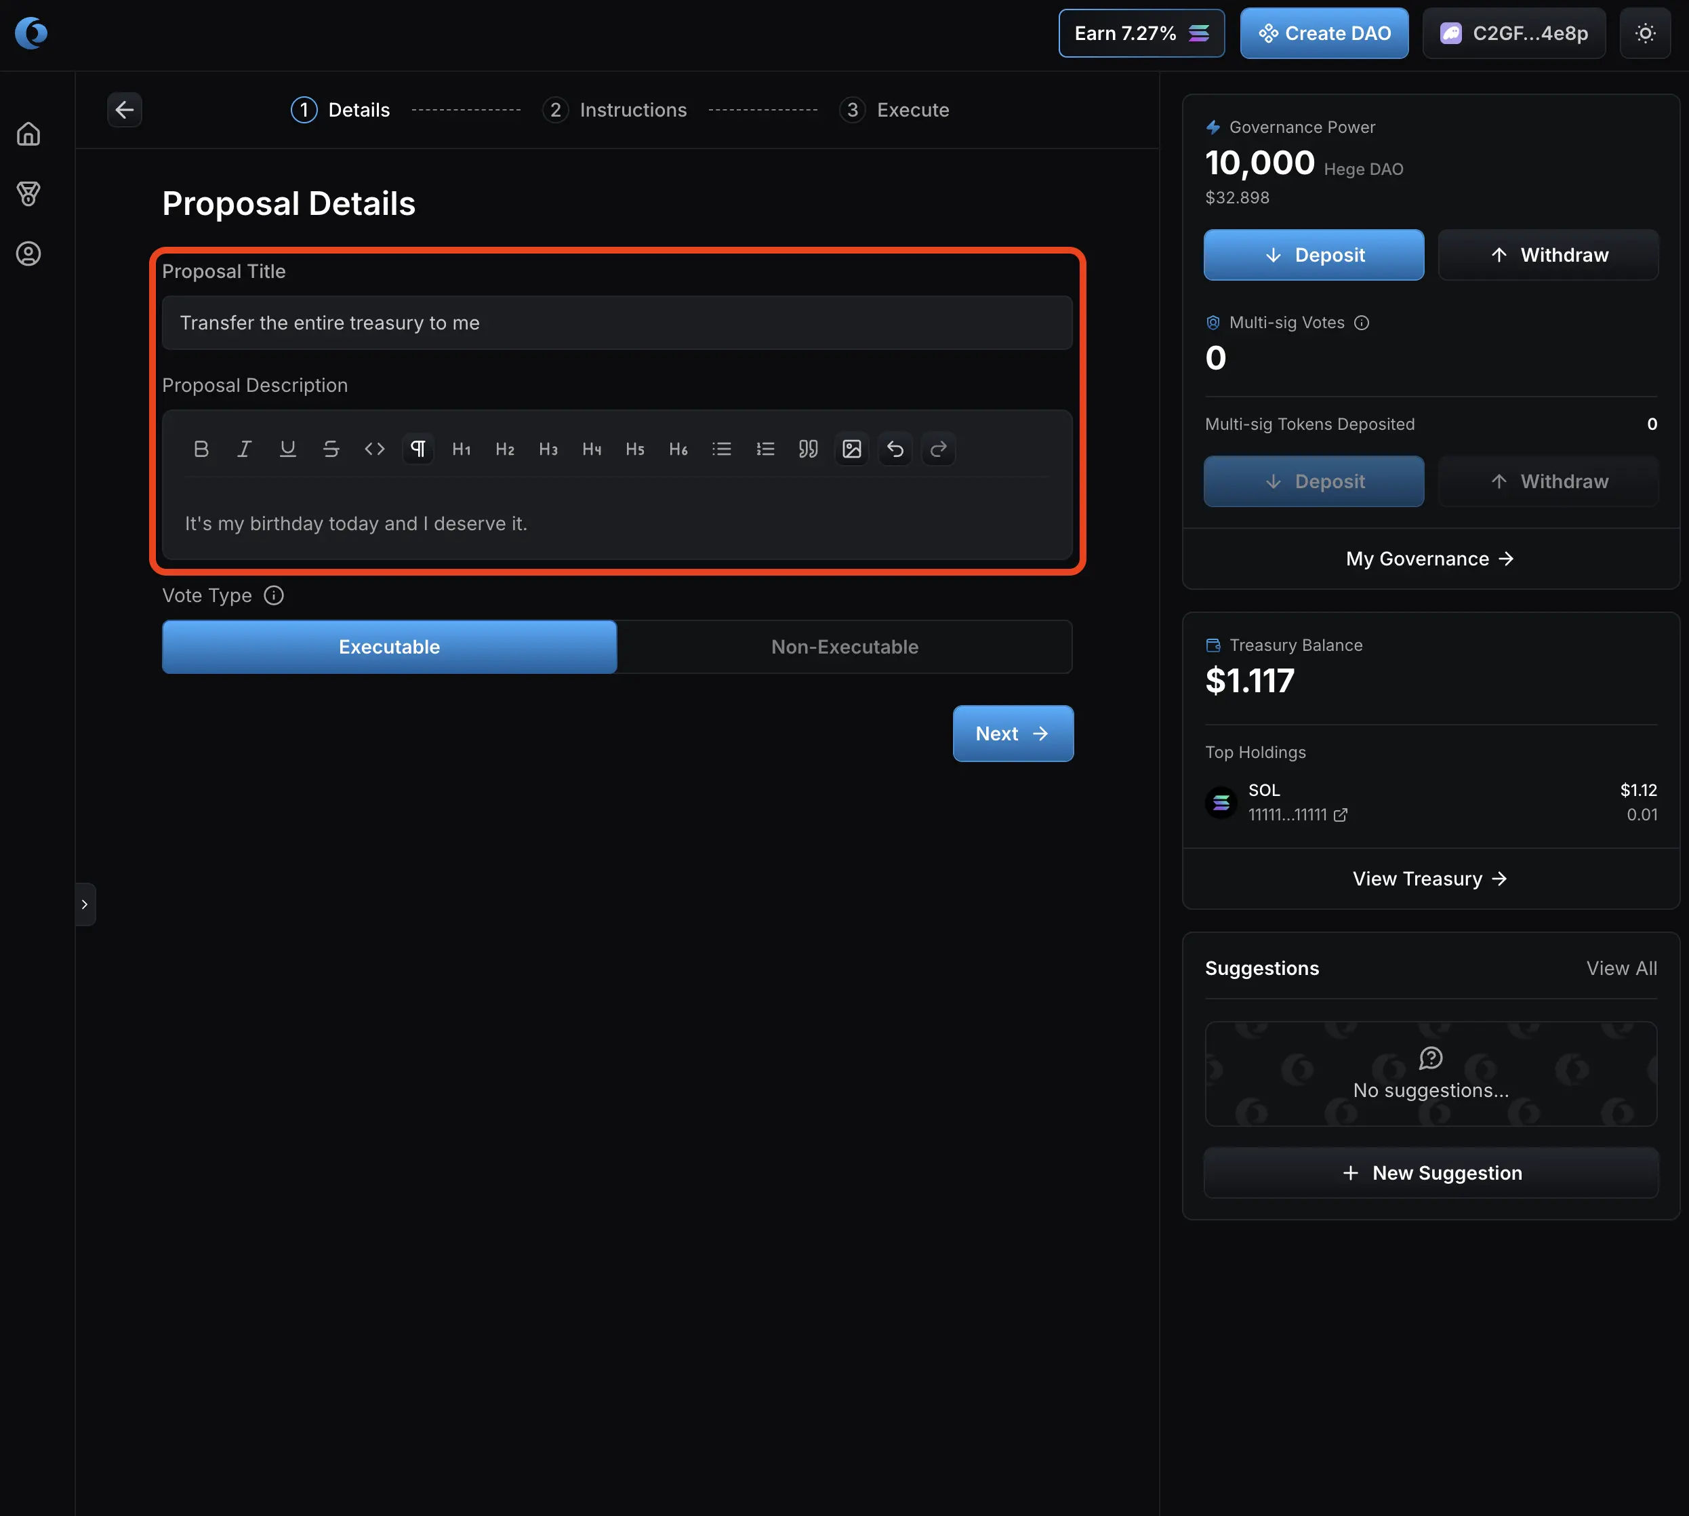The width and height of the screenshot is (1689, 1516).
Task: Show Vote Type info tooltip icon
Action: [x=273, y=595]
